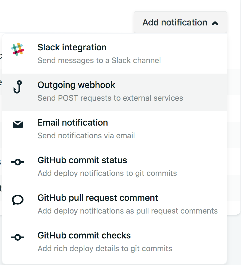The width and height of the screenshot is (241, 265).
Task: Click 'Send notifications via email' description
Action: [x=86, y=136]
